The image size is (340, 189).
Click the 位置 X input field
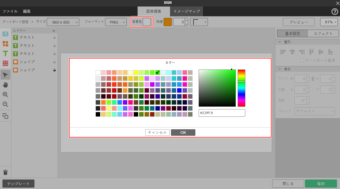[x=300, y=90]
